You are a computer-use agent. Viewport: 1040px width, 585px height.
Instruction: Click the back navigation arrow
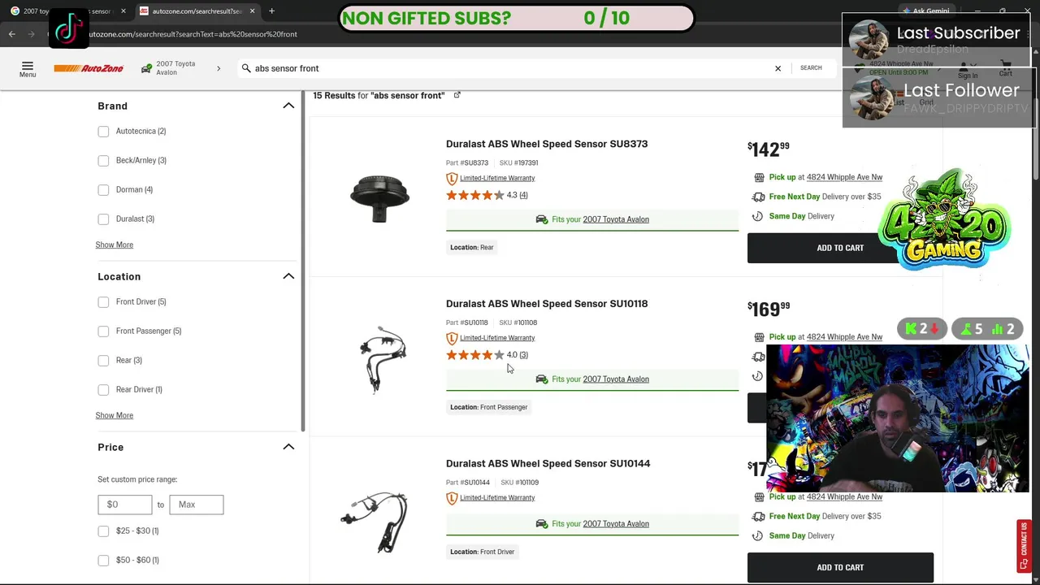[11, 34]
